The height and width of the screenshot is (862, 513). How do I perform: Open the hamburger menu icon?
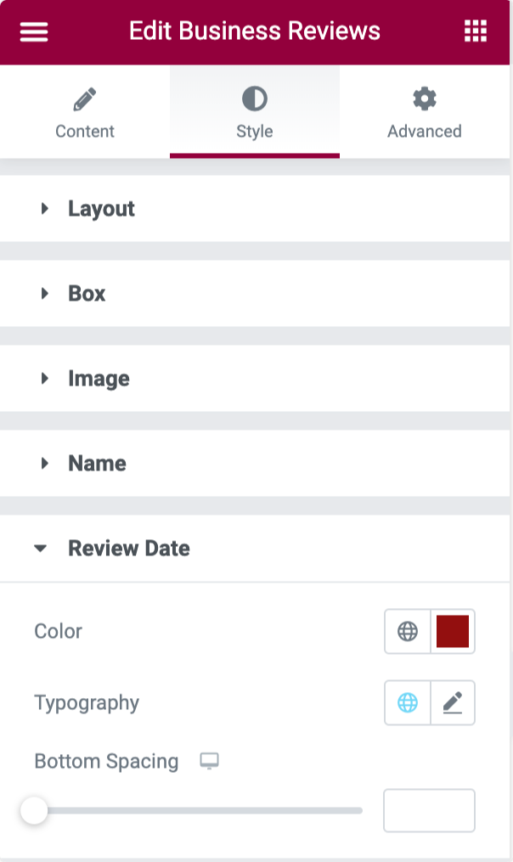34,31
